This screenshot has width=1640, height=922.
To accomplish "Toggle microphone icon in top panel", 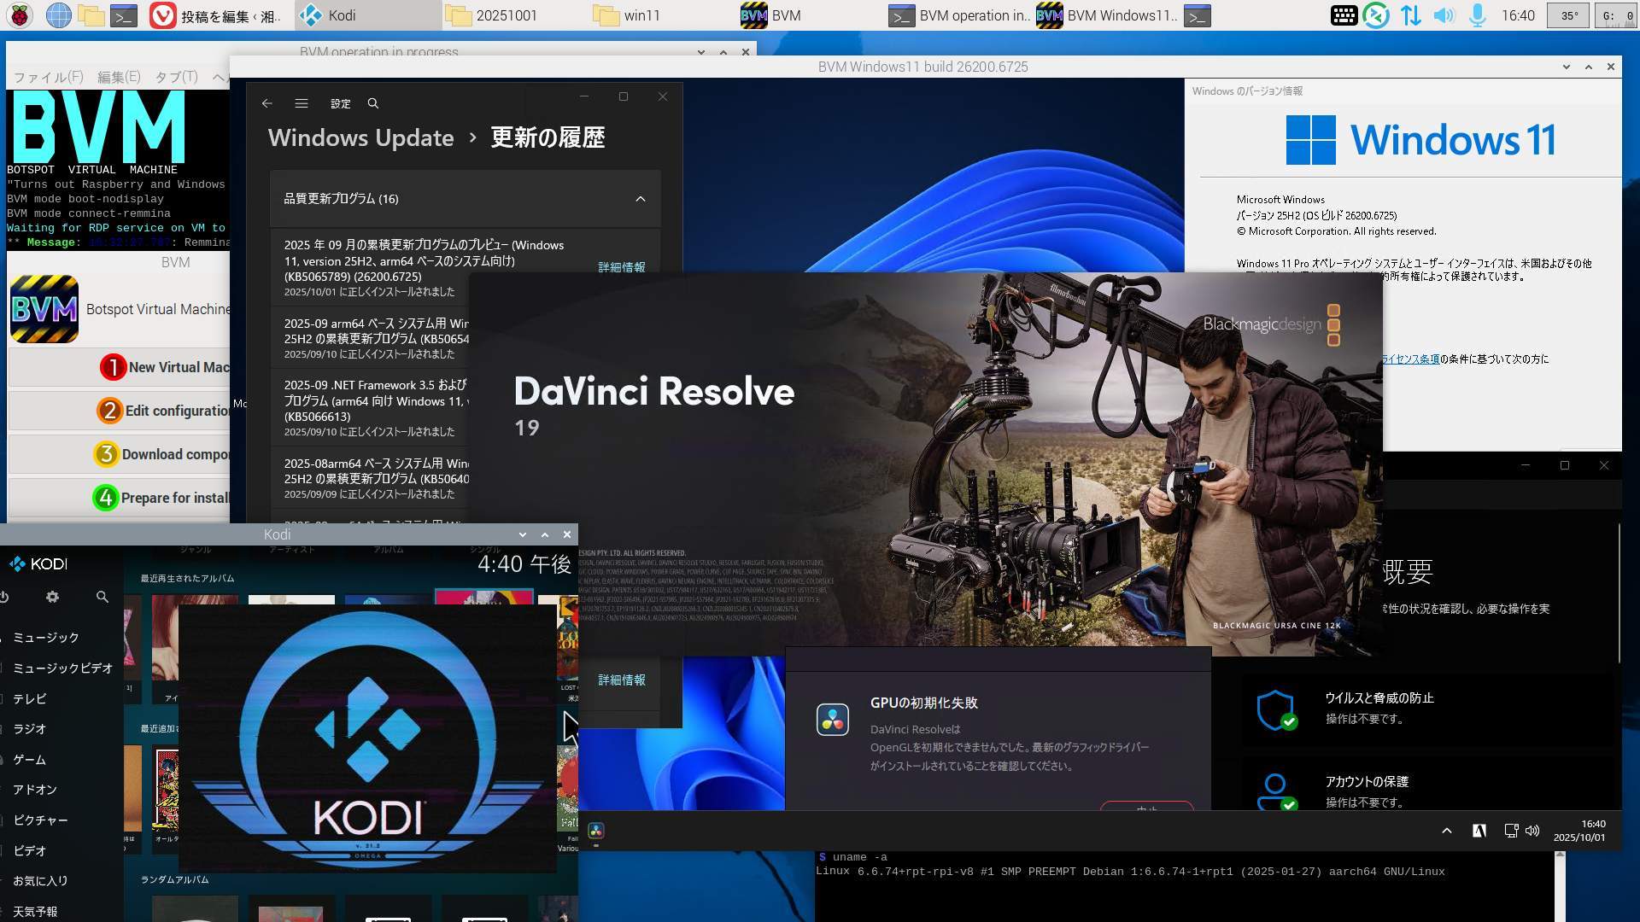I will 1477,15.
